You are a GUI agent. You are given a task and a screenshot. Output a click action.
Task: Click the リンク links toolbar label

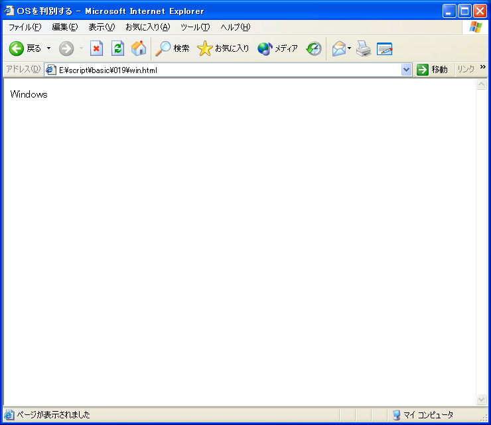(466, 69)
